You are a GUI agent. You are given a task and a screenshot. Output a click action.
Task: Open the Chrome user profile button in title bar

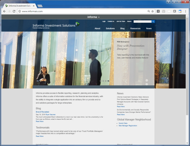pyautogui.click(x=169, y=2)
